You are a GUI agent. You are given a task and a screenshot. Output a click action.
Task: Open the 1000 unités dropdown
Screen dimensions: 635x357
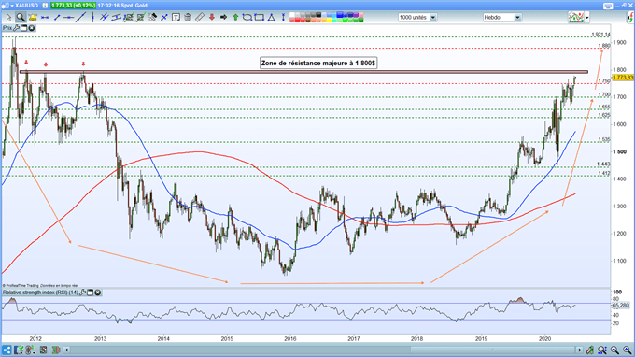(x=417, y=18)
